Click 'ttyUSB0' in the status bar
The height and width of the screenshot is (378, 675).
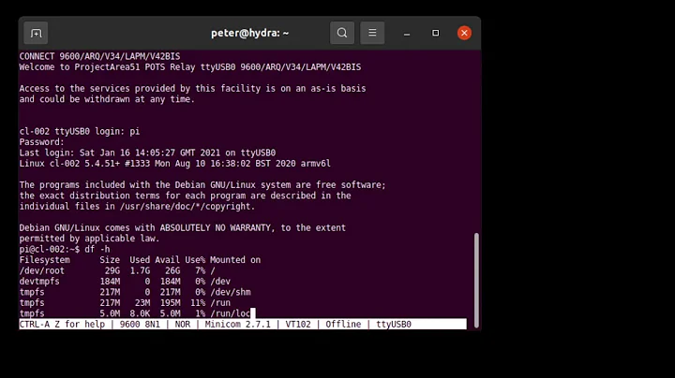coord(394,325)
